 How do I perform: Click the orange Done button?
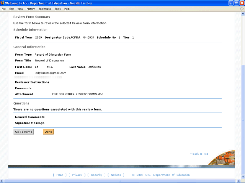click(x=48, y=132)
